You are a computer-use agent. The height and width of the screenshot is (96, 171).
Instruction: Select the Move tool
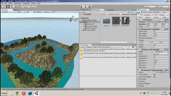coord(8,7)
